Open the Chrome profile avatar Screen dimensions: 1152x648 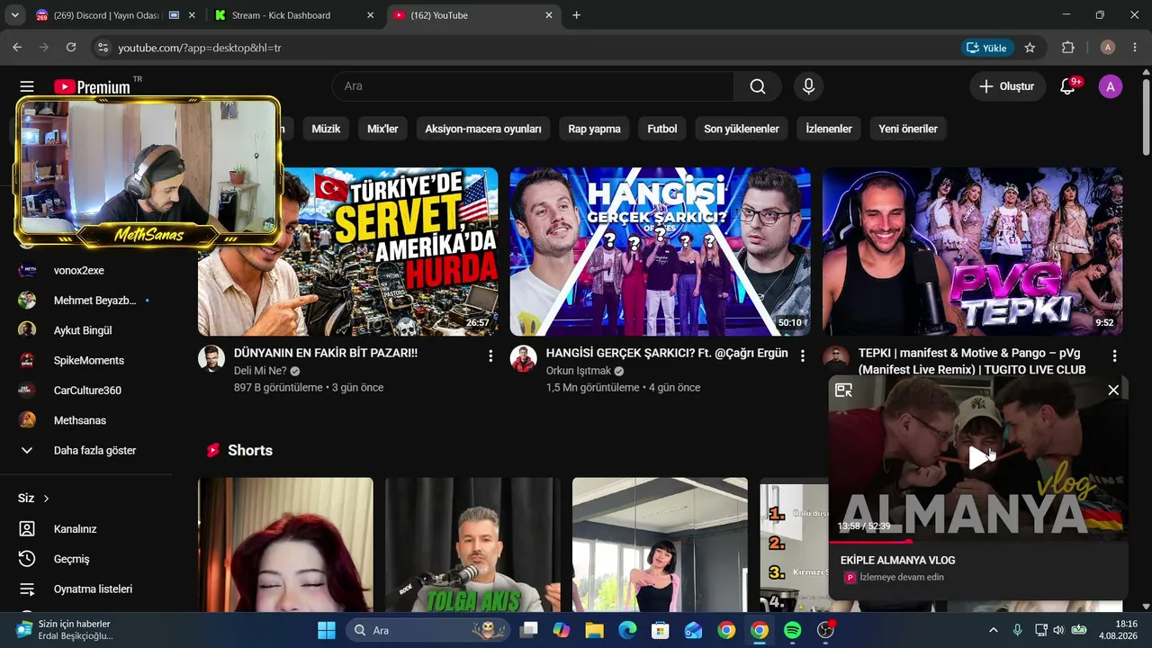pos(1108,48)
